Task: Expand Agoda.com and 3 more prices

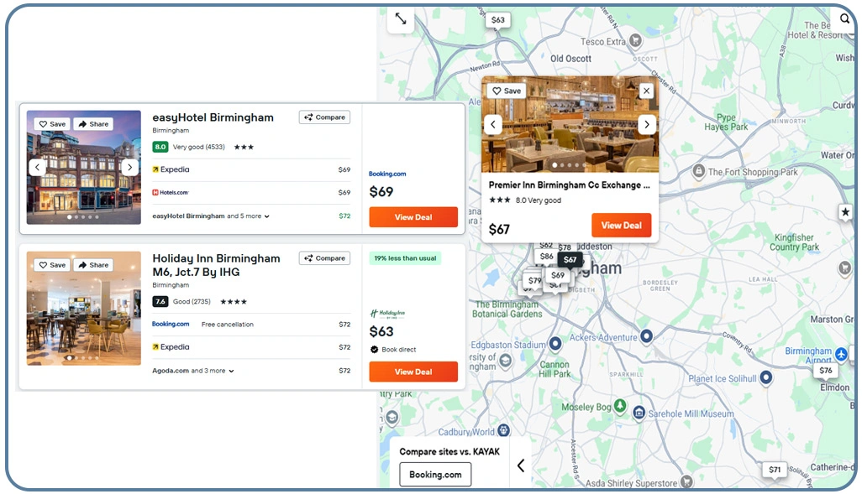Action: point(193,371)
